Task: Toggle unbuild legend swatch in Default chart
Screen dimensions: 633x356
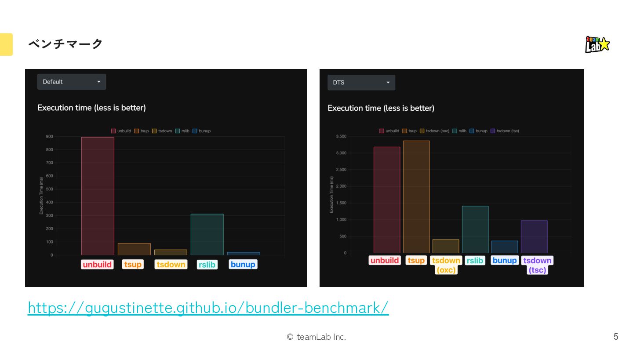Action: [113, 131]
